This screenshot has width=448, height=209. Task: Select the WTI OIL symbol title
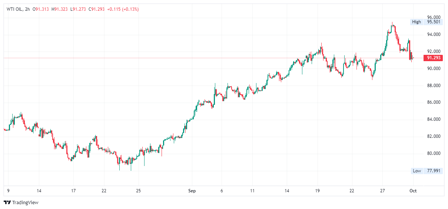(14, 9)
